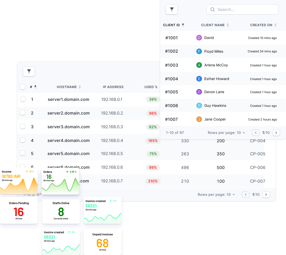The height and width of the screenshot is (255, 286).
Task: Click the filter icon in server table
Action: 29,71
